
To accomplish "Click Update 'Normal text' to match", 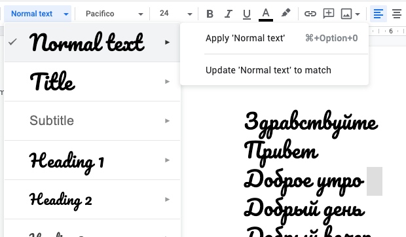I will coord(274,70).
